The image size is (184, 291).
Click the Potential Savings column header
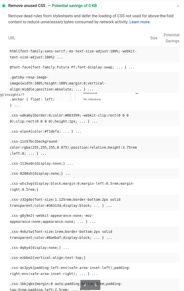[171, 38]
